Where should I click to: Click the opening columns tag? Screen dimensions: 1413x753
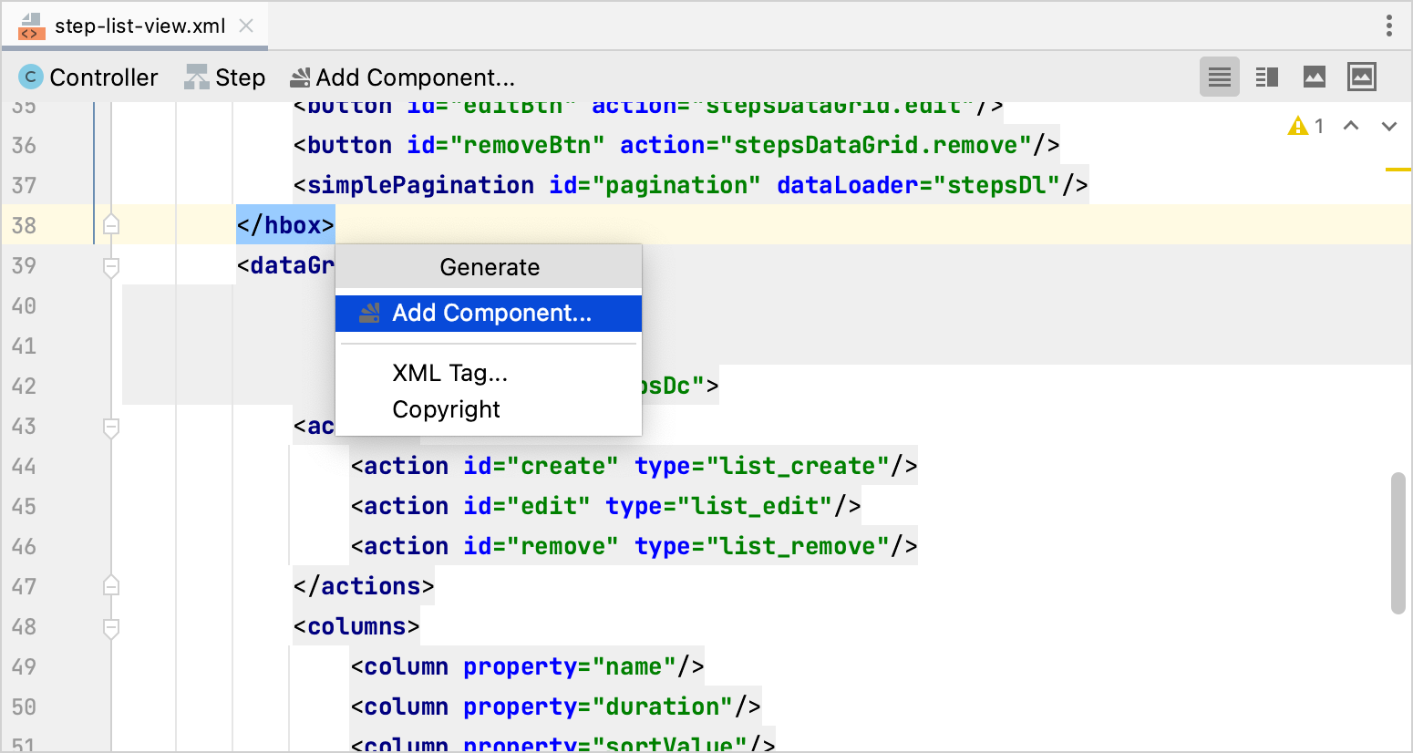pyautogui.click(x=356, y=626)
